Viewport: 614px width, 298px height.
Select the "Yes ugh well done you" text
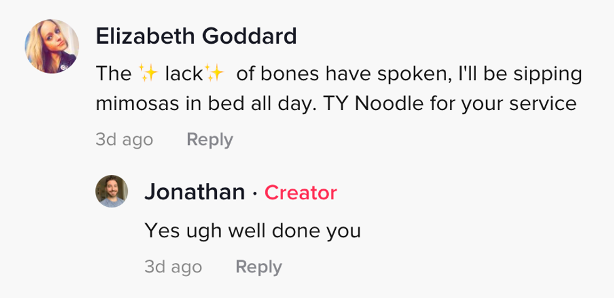tap(252, 231)
